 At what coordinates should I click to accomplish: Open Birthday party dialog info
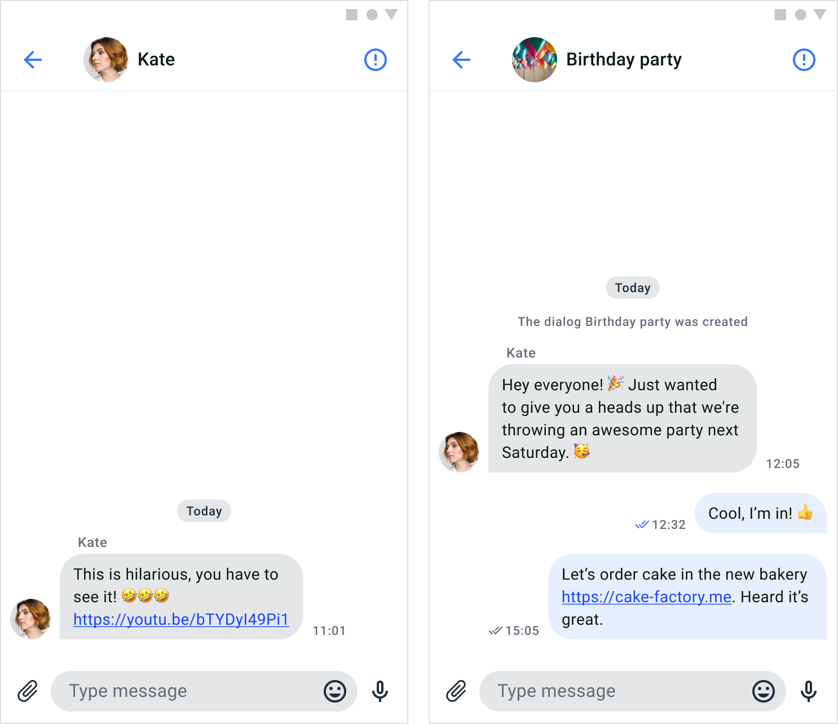(804, 60)
